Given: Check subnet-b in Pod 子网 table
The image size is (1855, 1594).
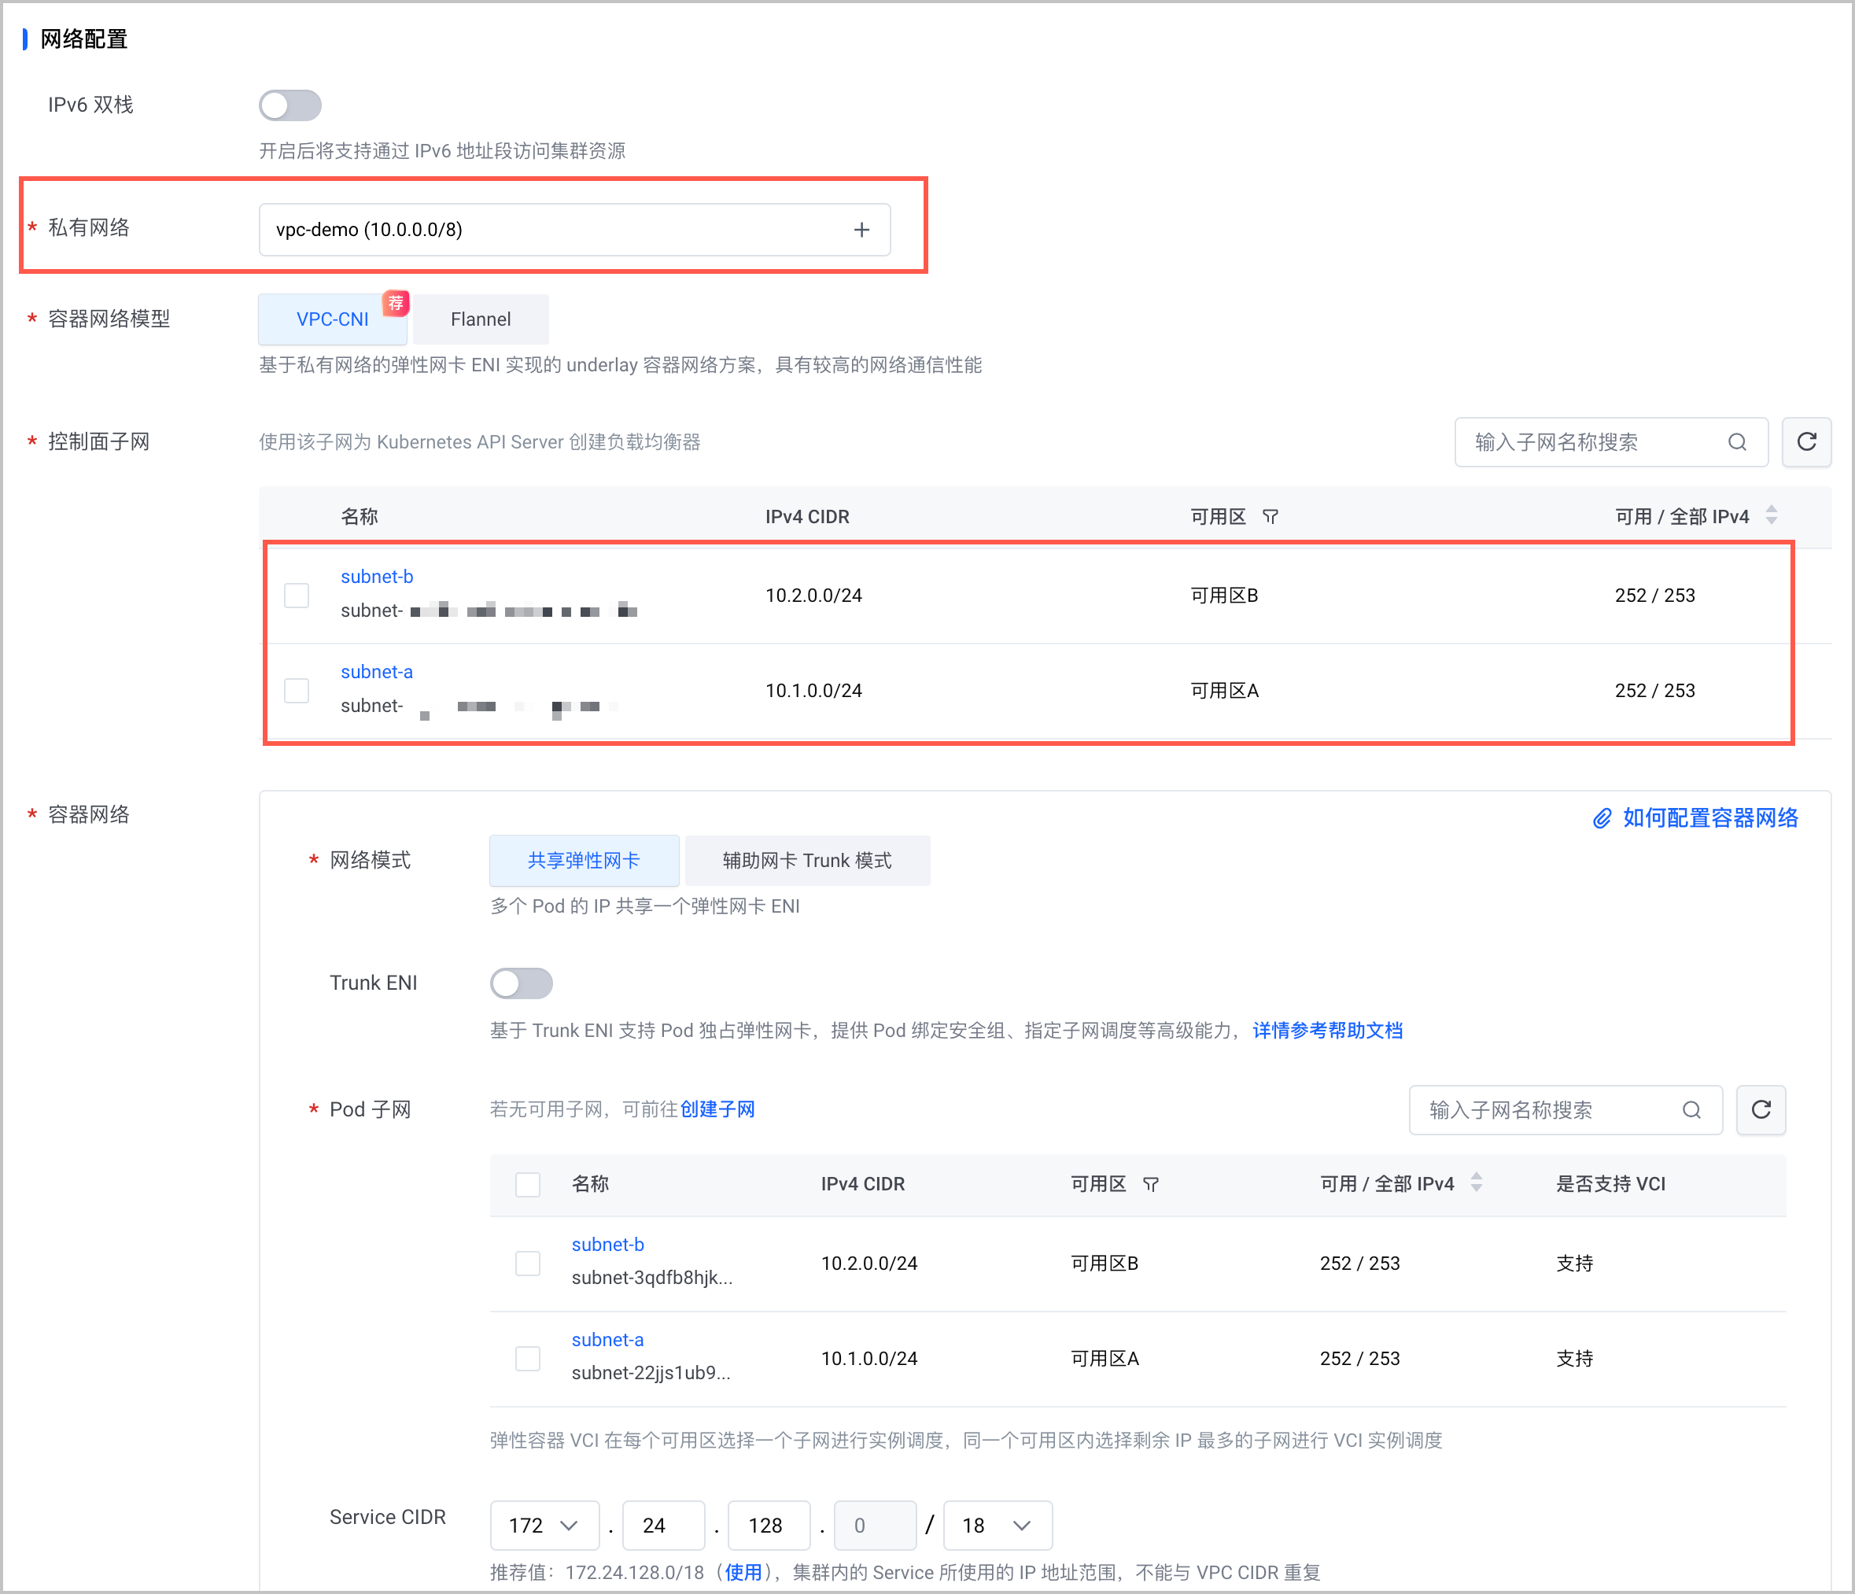Looking at the screenshot, I should click(527, 1264).
